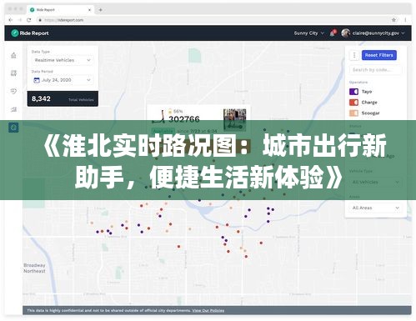Viewport: 416px width, 321px height.
Task: Reload the browser page
Action: [29, 20]
